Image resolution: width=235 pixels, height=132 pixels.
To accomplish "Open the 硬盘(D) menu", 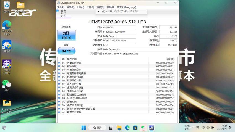I will point(100,7).
